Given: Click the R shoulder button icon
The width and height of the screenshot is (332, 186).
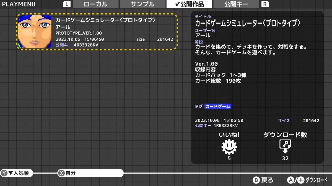Looking at the screenshot, I should tap(265, 4).
